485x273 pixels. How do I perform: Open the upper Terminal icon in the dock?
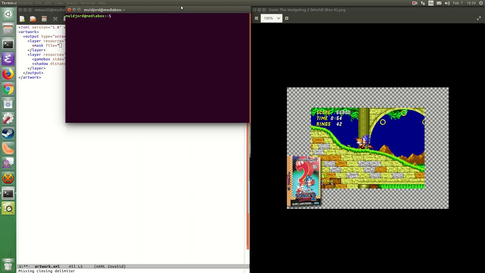coord(8,44)
